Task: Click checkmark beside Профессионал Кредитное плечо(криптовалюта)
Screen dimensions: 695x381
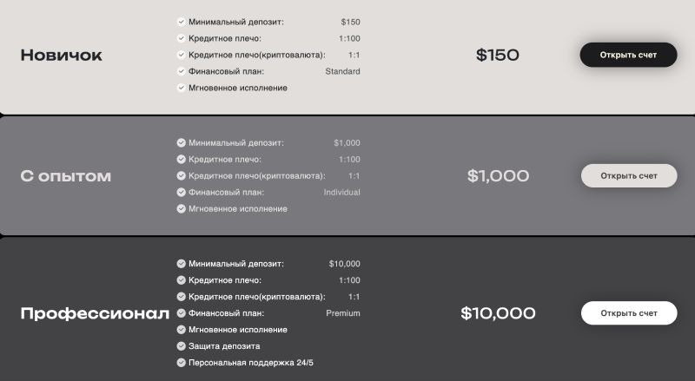Action: click(181, 297)
